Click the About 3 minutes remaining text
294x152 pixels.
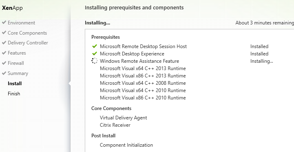(265, 23)
